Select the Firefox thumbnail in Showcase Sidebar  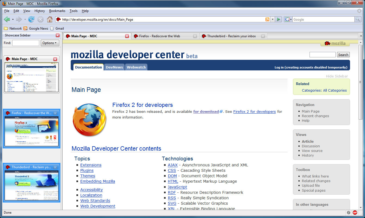click(32, 131)
